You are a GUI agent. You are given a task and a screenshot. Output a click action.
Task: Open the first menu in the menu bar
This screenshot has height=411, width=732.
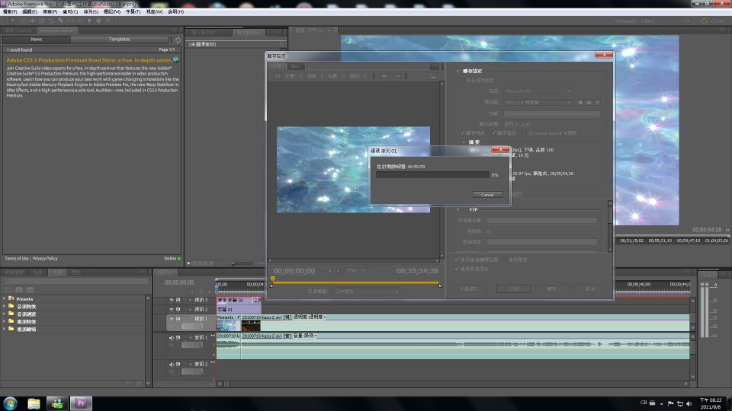click(10, 12)
